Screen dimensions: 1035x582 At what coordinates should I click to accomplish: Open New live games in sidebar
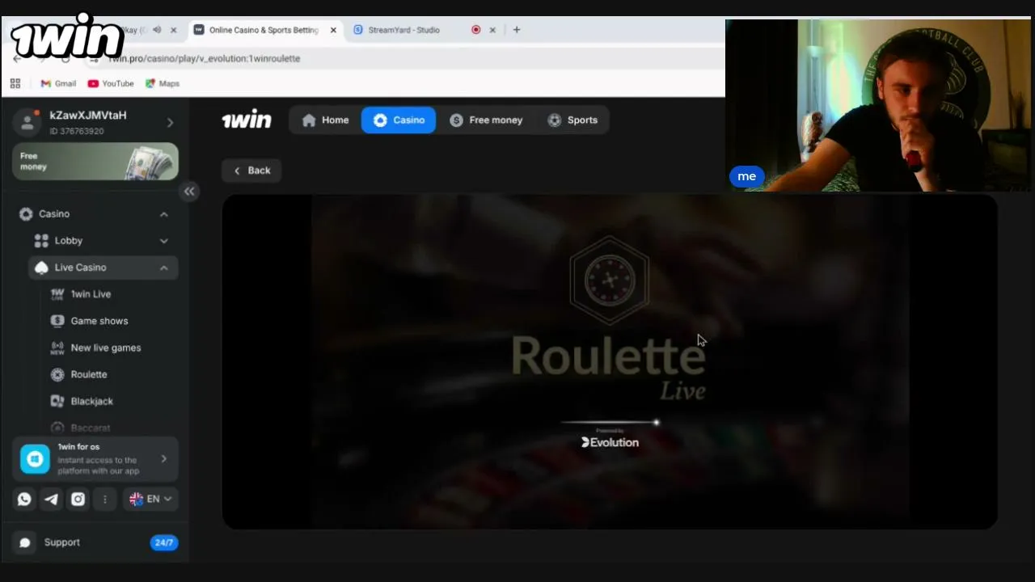[105, 348]
